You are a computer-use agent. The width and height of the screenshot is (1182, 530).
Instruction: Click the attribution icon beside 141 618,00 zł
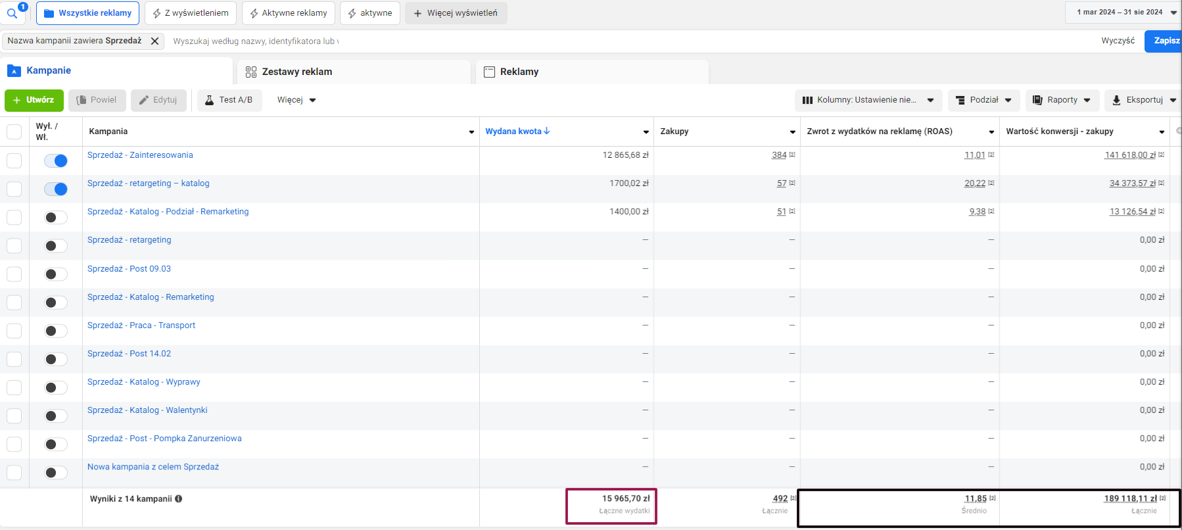[1162, 155]
